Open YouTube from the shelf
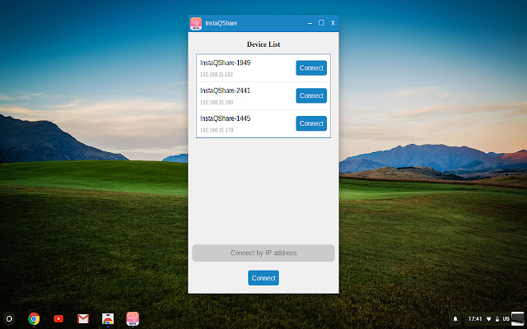Image resolution: width=527 pixels, height=329 pixels. click(58, 318)
